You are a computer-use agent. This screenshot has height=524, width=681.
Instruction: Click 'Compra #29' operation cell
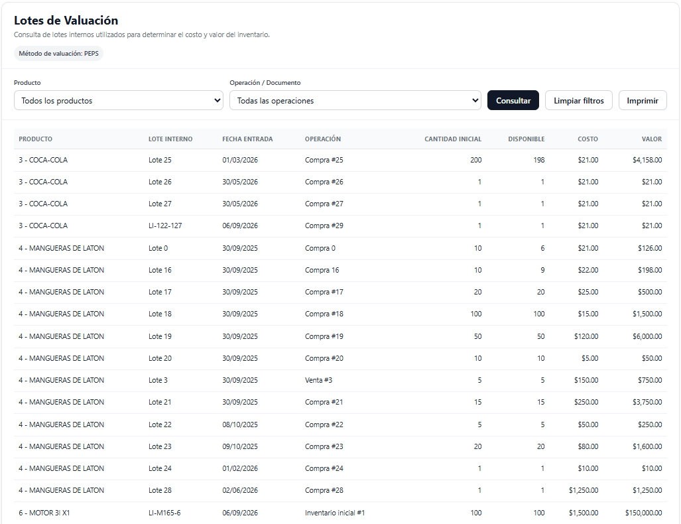(324, 226)
